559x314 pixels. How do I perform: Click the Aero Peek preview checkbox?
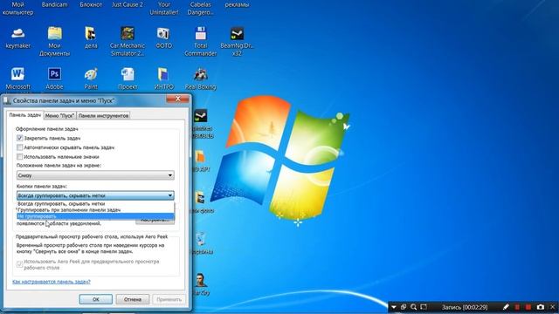pyautogui.click(x=19, y=264)
